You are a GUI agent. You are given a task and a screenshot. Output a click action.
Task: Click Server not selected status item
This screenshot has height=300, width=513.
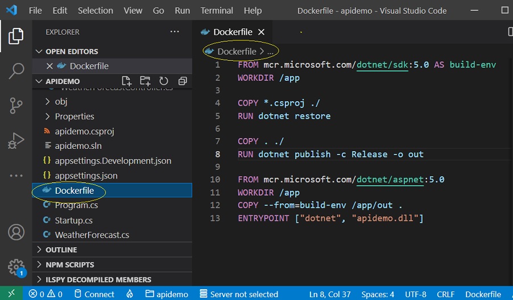pyautogui.click(x=239, y=294)
